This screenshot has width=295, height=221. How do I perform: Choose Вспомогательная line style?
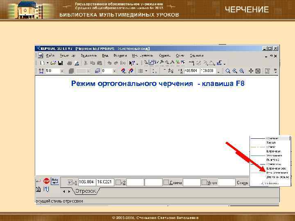tap(270, 173)
